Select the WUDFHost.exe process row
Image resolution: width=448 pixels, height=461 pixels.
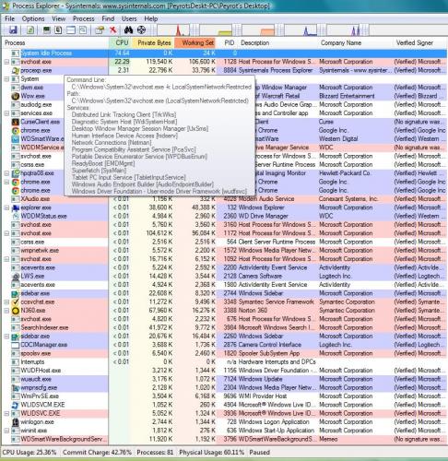(224, 371)
